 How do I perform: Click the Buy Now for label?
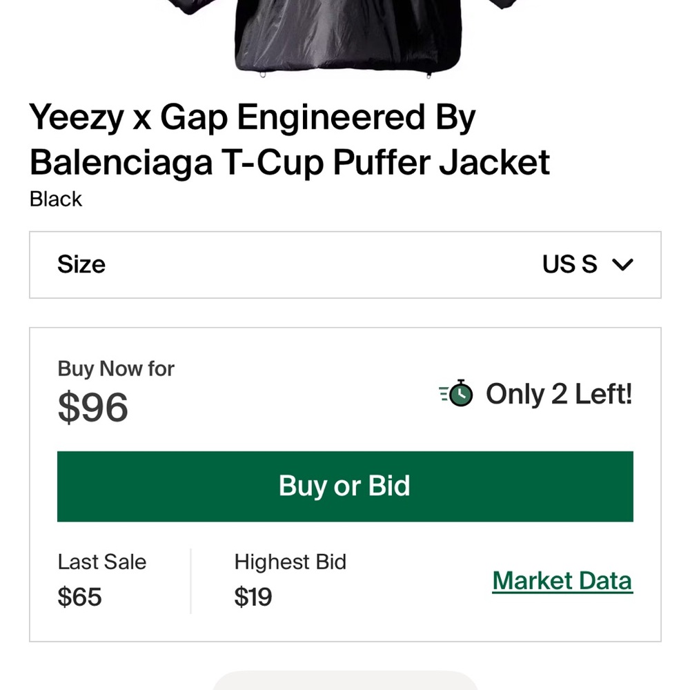coord(115,368)
